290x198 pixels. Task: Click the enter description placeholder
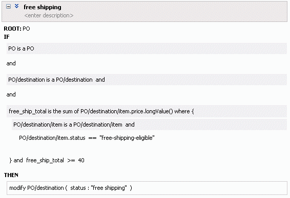49,15
